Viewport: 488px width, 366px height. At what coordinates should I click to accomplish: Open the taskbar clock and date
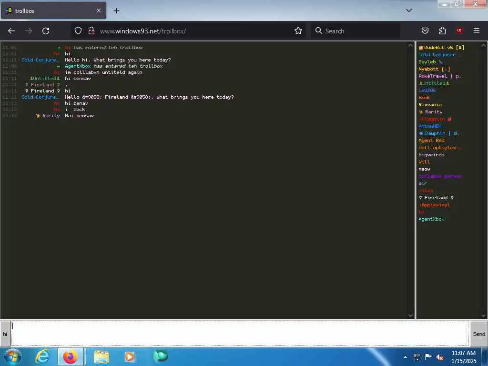click(x=464, y=357)
